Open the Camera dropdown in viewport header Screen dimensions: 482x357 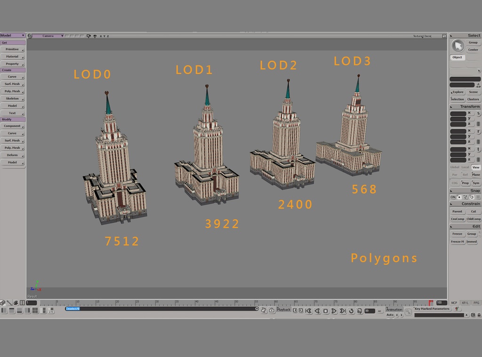point(51,36)
